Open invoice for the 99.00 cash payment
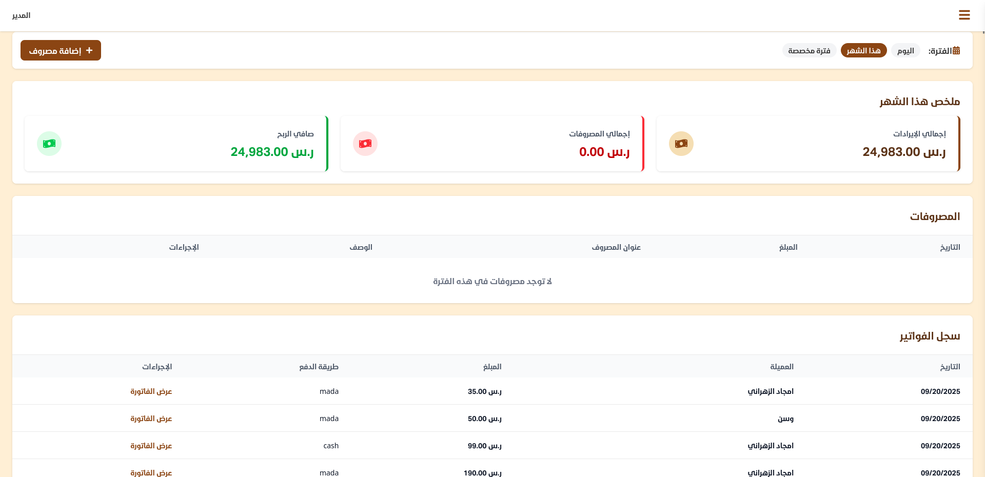This screenshot has width=985, height=477. click(x=151, y=446)
